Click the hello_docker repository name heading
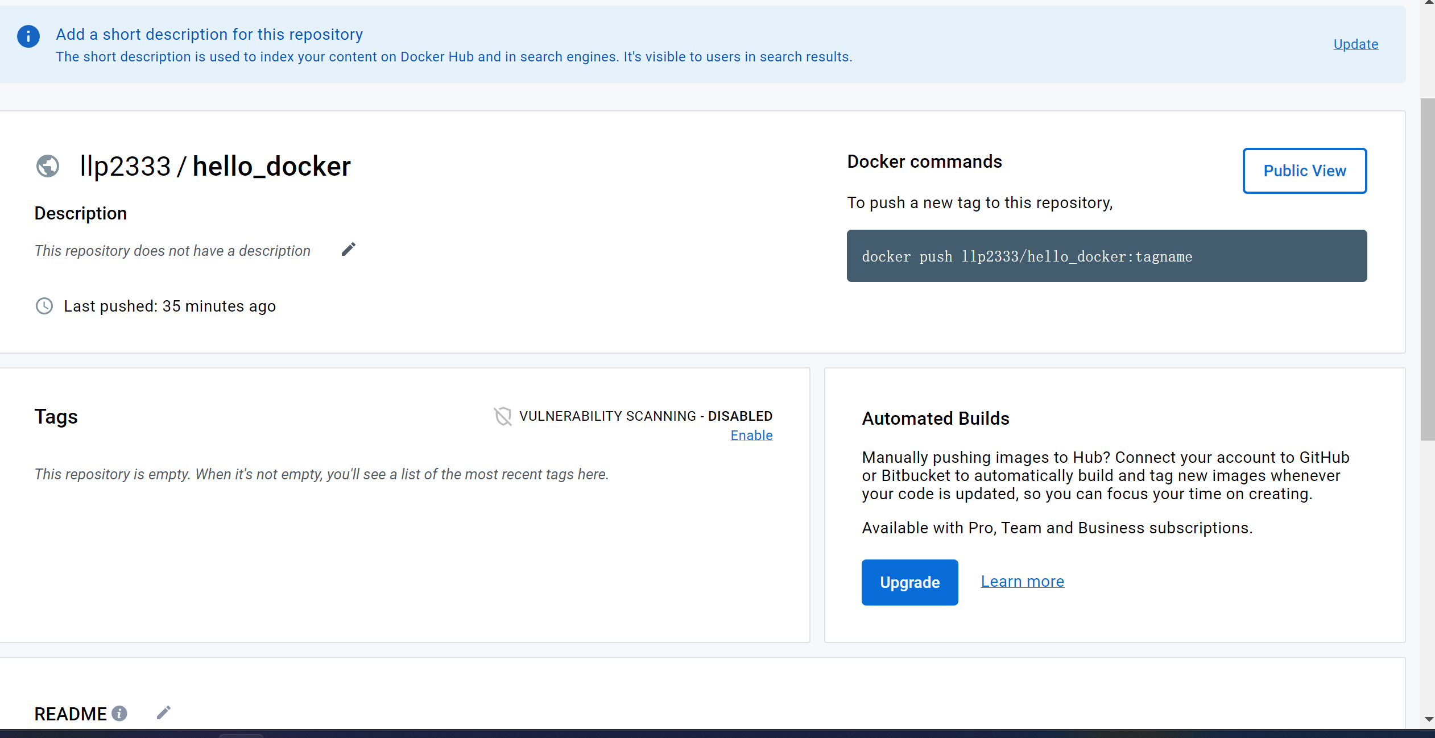The image size is (1435, 738). click(271, 167)
